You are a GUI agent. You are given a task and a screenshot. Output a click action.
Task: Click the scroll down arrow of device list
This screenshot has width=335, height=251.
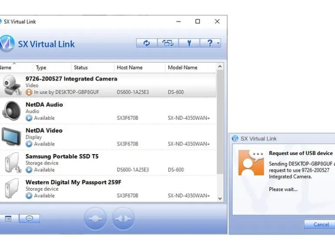tap(220, 198)
